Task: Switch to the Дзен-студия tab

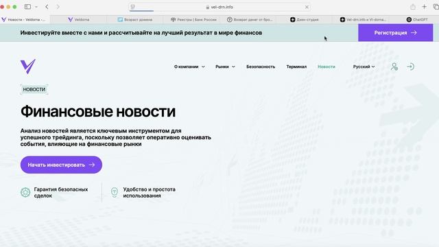Action: (305, 20)
